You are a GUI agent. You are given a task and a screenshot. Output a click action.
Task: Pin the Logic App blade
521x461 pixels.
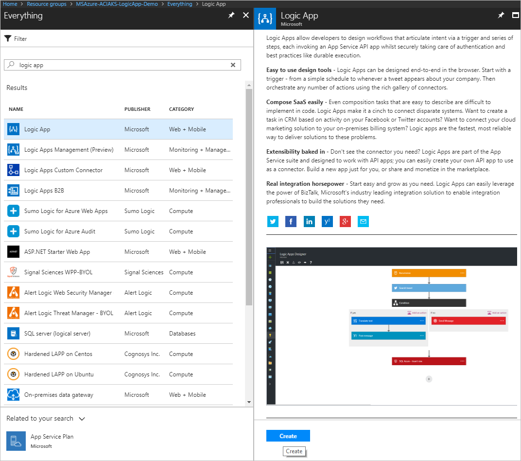point(501,15)
